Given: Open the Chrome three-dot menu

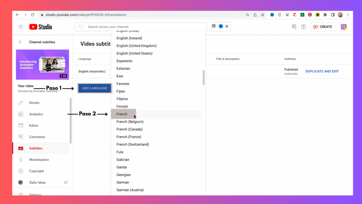Looking at the screenshot, I should click(348, 15).
